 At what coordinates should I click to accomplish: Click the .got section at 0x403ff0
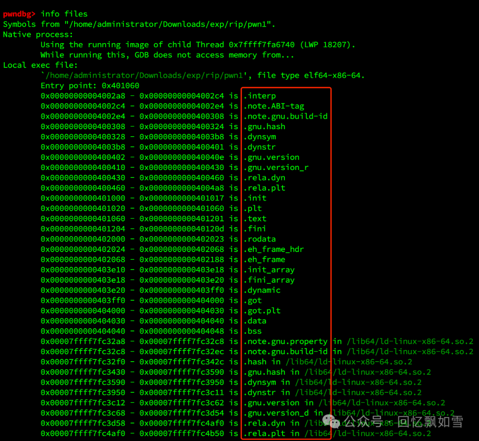pos(253,301)
